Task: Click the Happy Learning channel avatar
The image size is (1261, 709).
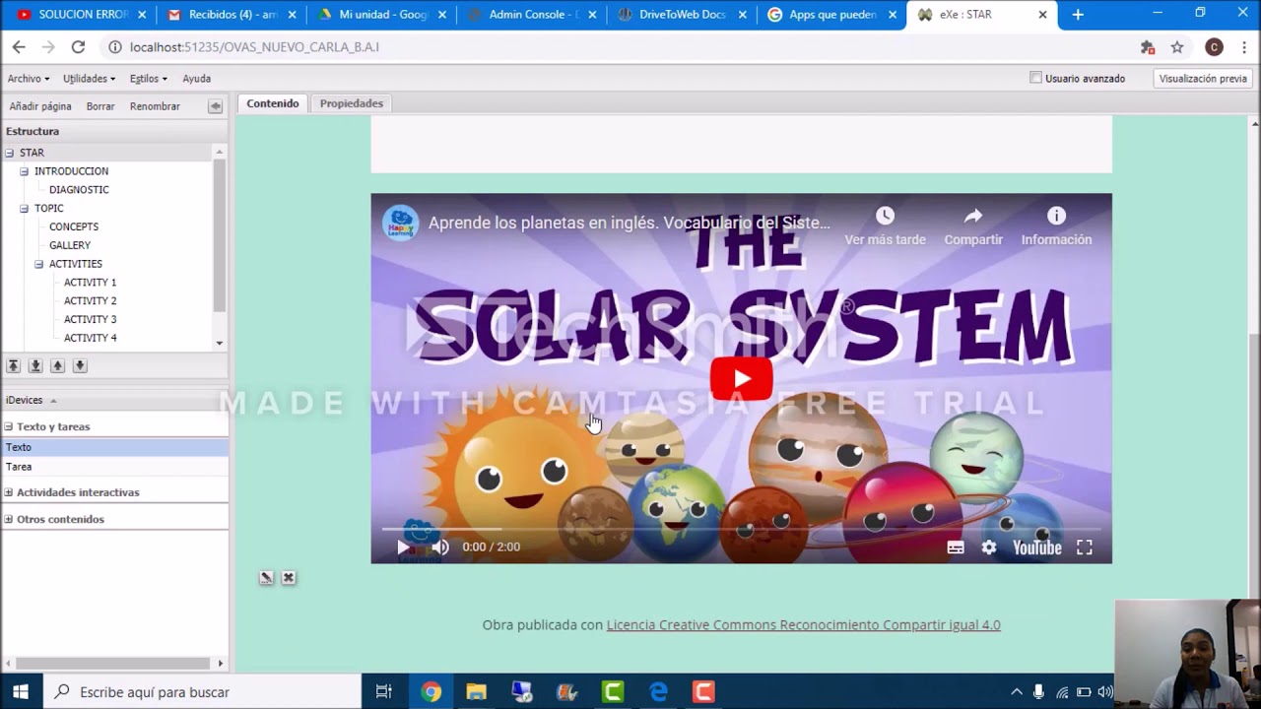Action: click(x=400, y=223)
